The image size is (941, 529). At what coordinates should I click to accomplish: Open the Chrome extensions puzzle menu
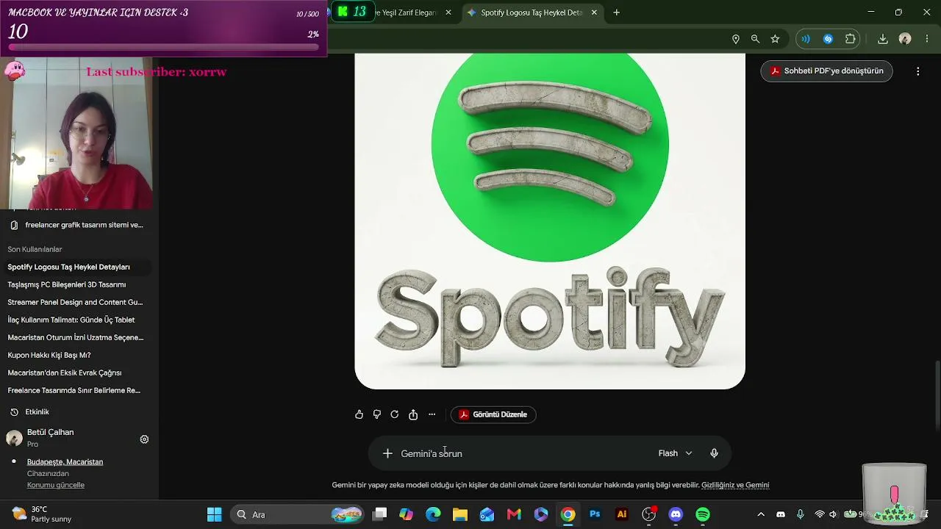click(x=851, y=39)
